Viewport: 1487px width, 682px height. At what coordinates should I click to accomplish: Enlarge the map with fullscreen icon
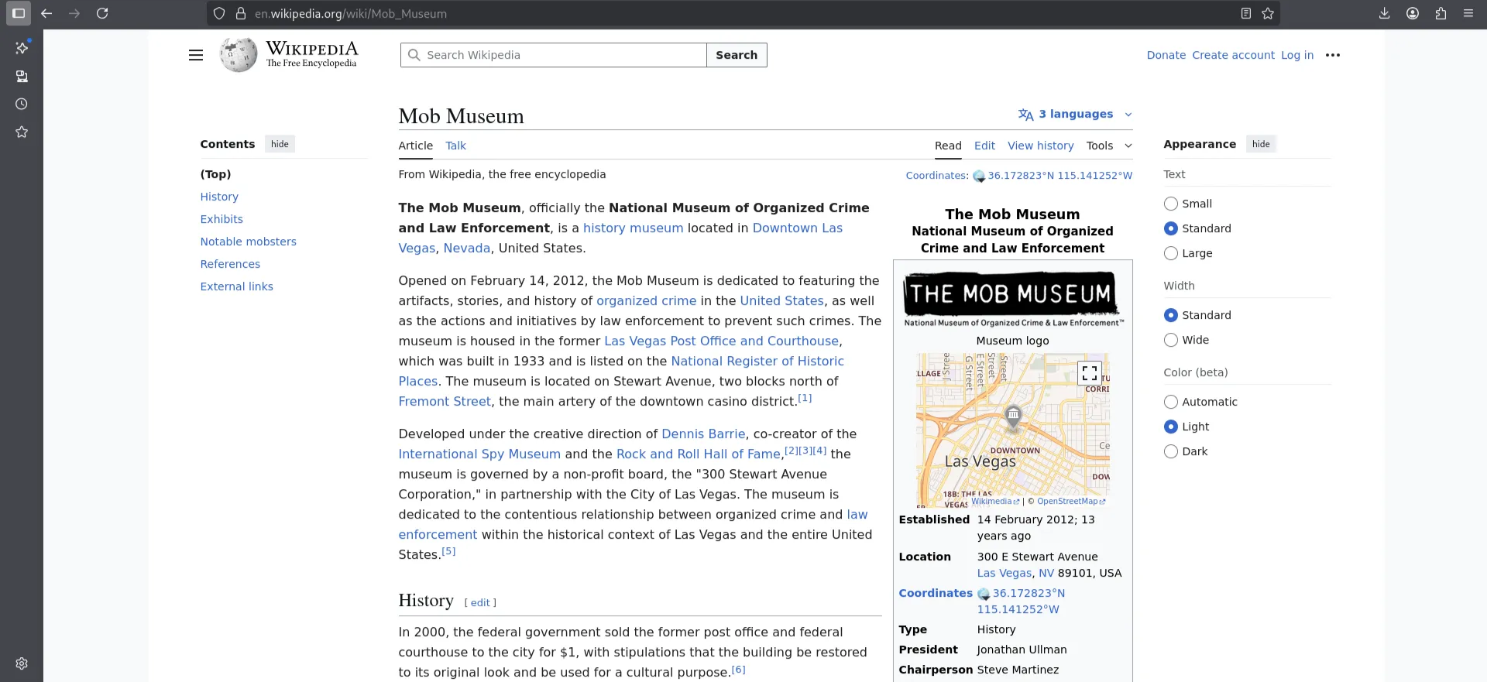pyautogui.click(x=1090, y=372)
